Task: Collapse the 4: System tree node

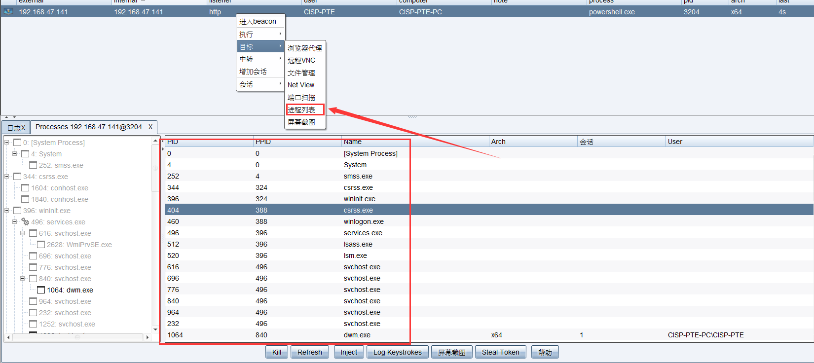Action: click(15, 154)
